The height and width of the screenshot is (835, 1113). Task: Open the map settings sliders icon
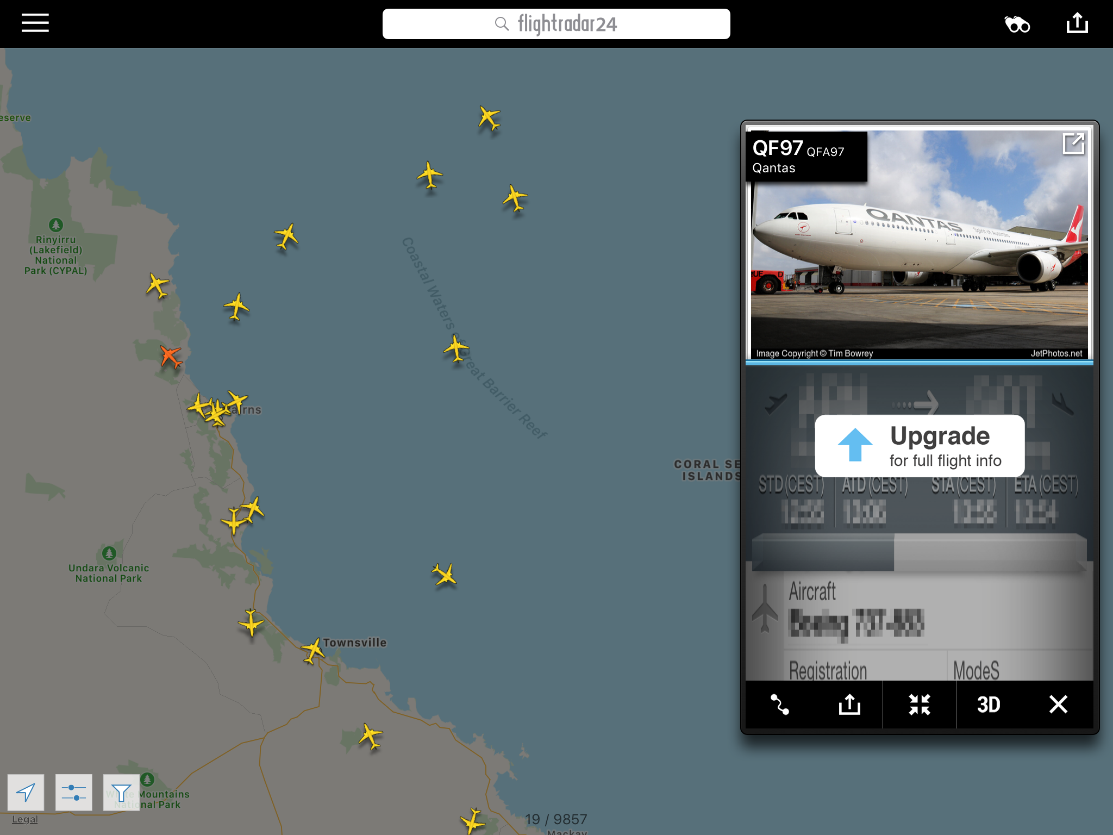click(73, 792)
